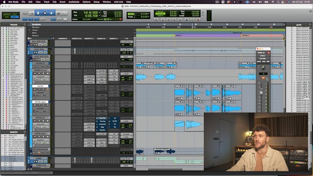Screen dimensions: 313x176
Task: Open the GROUPS list popup menu
Action: (x=25, y=132)
